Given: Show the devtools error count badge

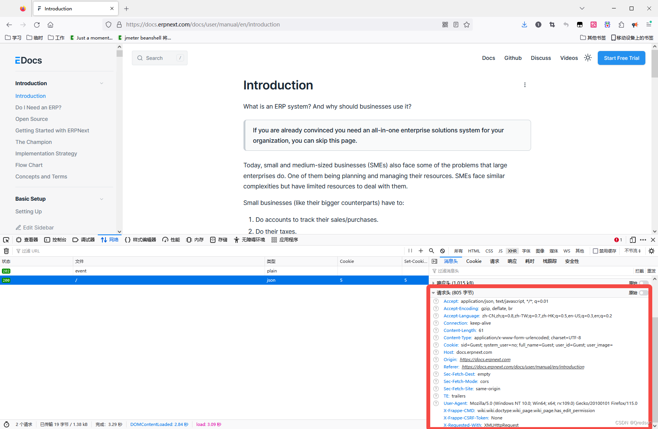Looking at the screenshot, I should pos(618,240).
